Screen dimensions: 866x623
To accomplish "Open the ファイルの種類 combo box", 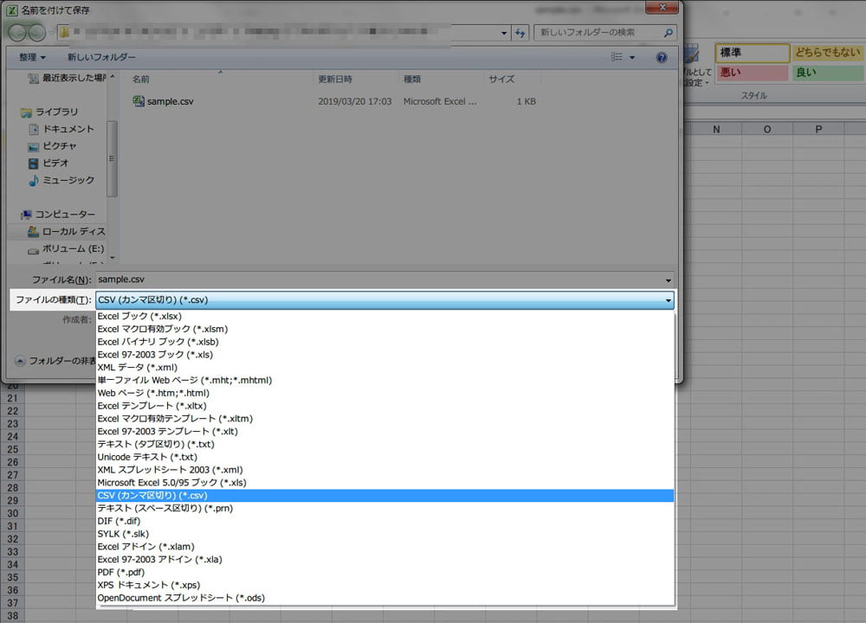I will coord(385,300).
